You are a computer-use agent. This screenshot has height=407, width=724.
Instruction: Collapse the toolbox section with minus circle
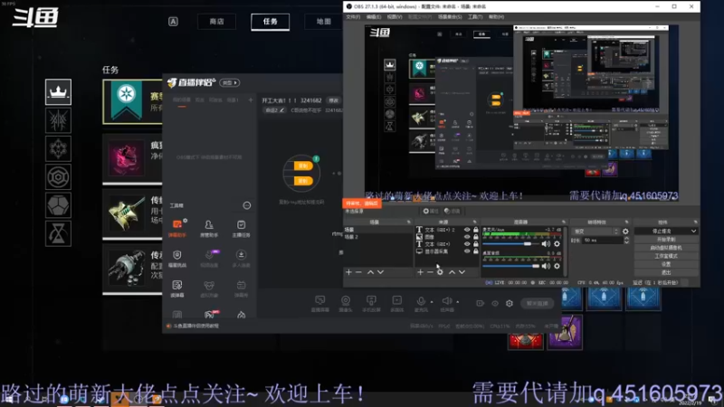[247, 205]
